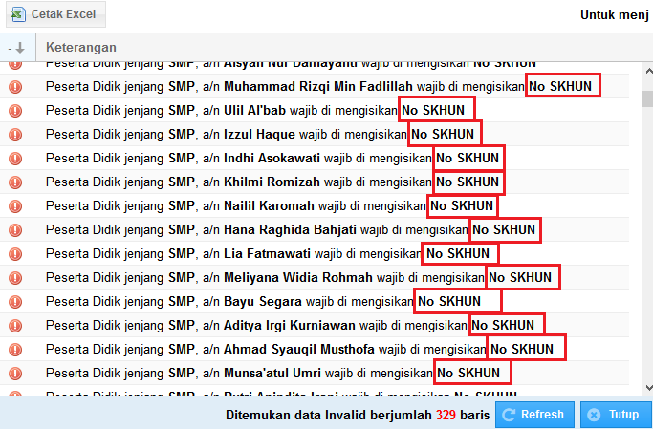Click error icon beside Indhi Asokawati
Image resolution: width=653 pixels, height=429 pixels.
click(15, 158)
